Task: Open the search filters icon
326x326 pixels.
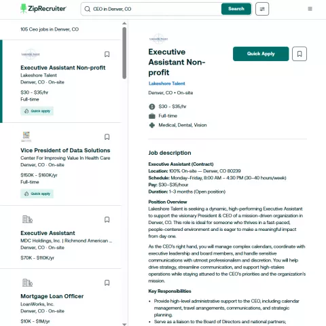Action: pos(262,9)
